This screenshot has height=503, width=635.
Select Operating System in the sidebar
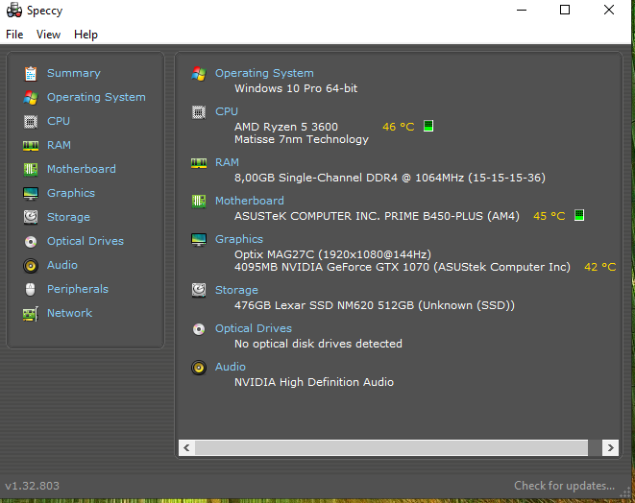[96, 97]
